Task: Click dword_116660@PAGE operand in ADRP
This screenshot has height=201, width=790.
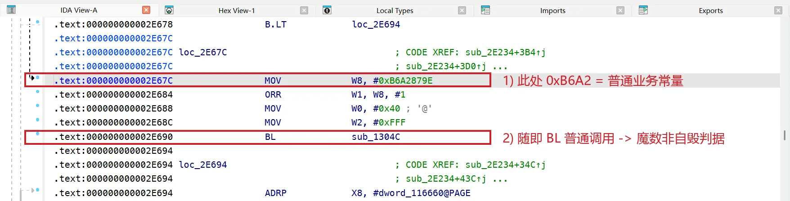Action: tap(422, 193)
